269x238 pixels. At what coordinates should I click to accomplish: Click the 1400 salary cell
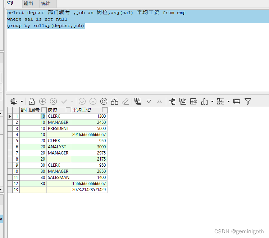coord(89,178)
